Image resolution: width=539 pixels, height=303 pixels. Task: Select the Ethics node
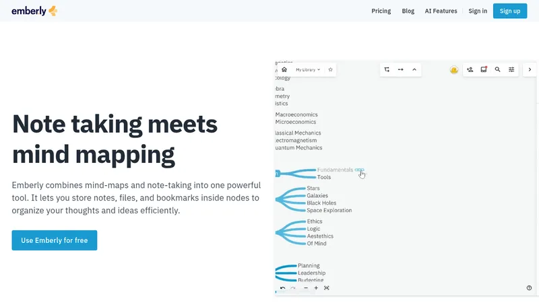(x=315, y=222)
